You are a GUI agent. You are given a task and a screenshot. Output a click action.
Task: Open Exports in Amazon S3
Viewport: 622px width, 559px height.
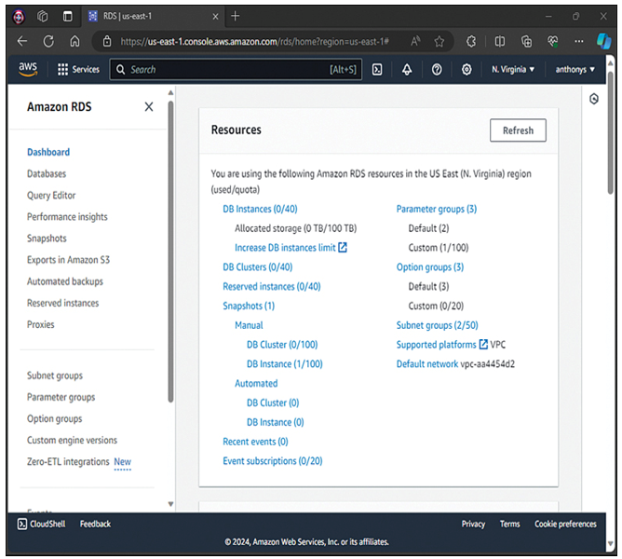coord(68,260)
